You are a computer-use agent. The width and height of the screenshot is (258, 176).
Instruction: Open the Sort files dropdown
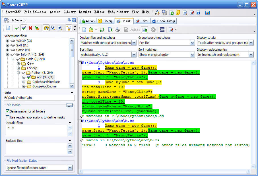[134, 55]
